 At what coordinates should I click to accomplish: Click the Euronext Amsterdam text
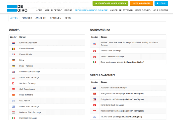28,43
